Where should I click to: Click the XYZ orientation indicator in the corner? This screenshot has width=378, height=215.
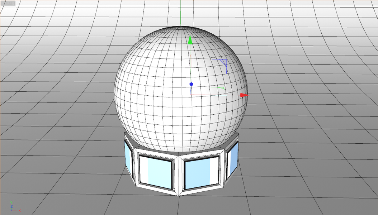(15, 207)
